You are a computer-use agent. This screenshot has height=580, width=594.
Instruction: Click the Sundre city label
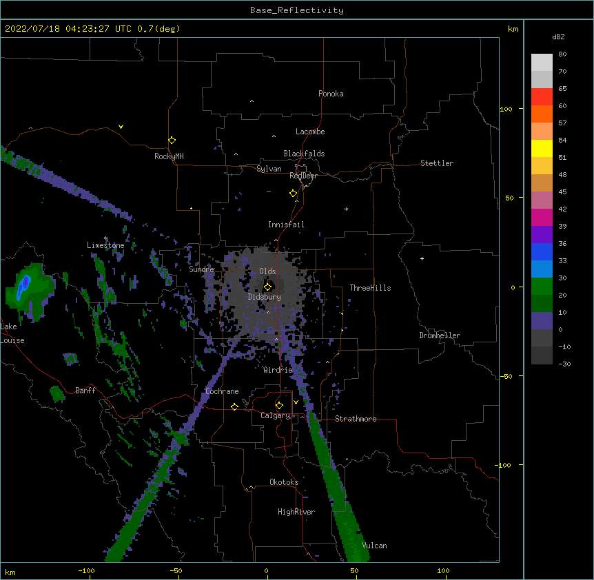click(x=201, y=269)
